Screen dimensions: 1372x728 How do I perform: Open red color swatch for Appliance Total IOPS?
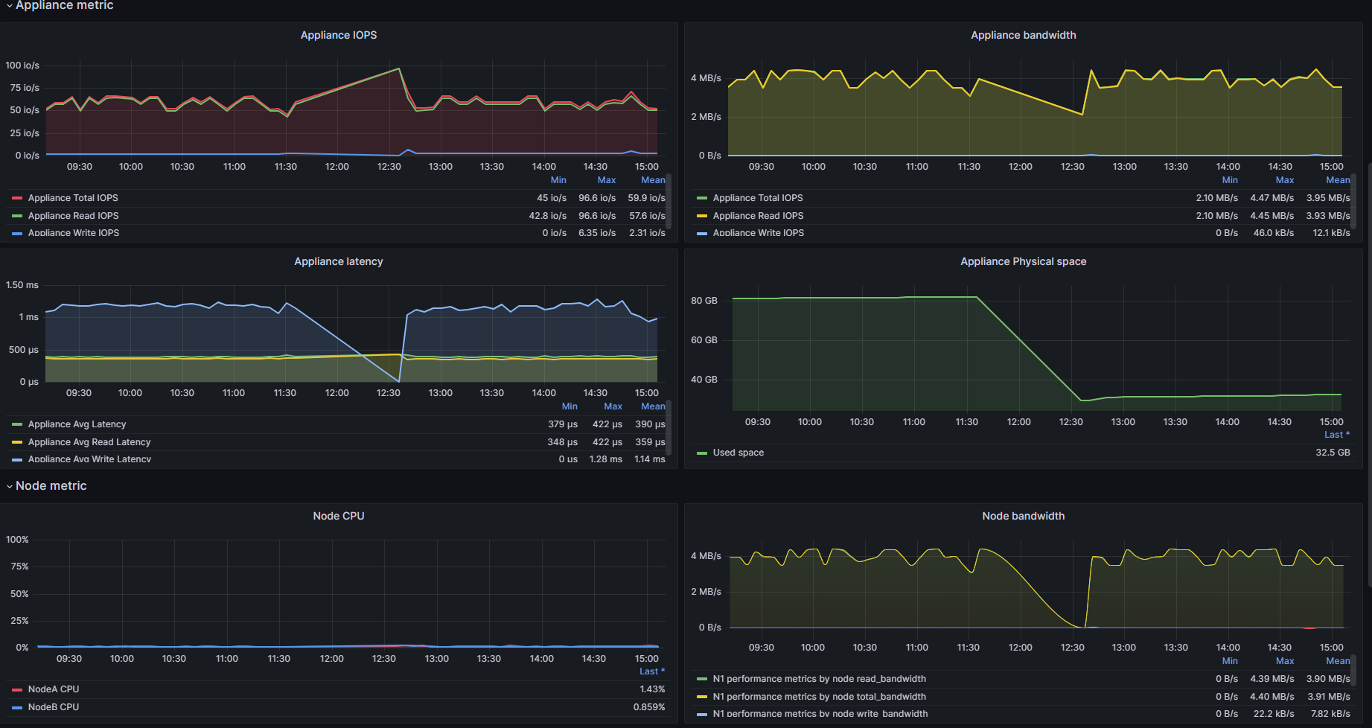click(x=17, y=198)
